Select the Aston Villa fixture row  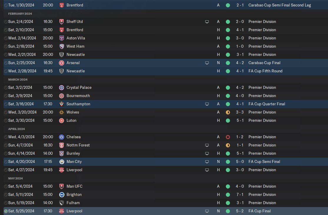pos(166,38)
